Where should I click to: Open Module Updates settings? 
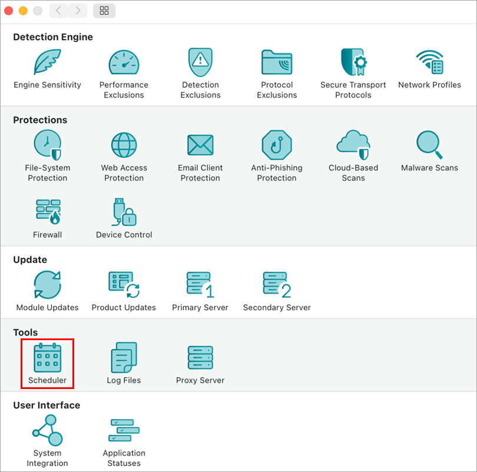(47, 285)
